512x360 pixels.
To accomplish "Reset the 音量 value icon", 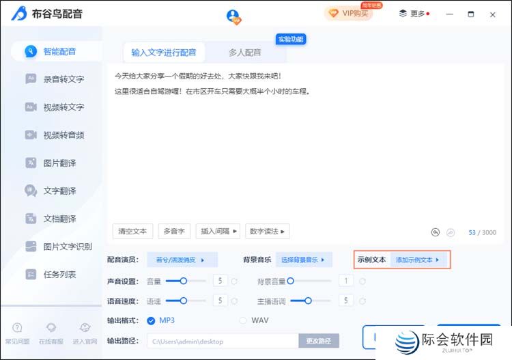I will tap(234, 281).
